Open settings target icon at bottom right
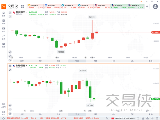160x120 pixels. tap(157, 118)
